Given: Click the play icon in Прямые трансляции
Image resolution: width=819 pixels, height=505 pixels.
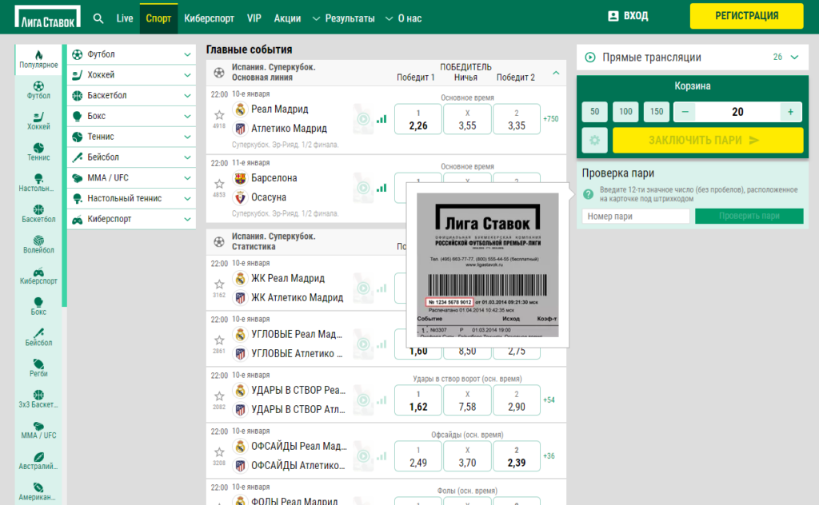Looking at the screenshot, I should pyautogui.click(x=589, y=58).
